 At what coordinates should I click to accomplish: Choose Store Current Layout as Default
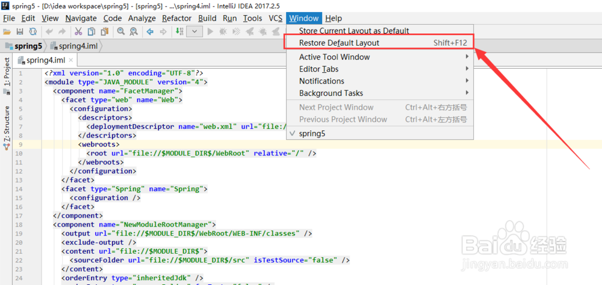[x=380, y=31]
